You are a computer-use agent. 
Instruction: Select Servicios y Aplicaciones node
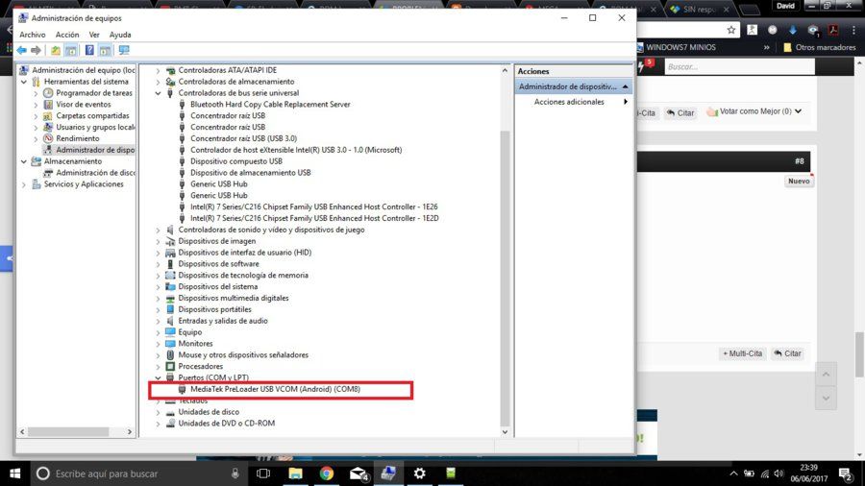84,184
